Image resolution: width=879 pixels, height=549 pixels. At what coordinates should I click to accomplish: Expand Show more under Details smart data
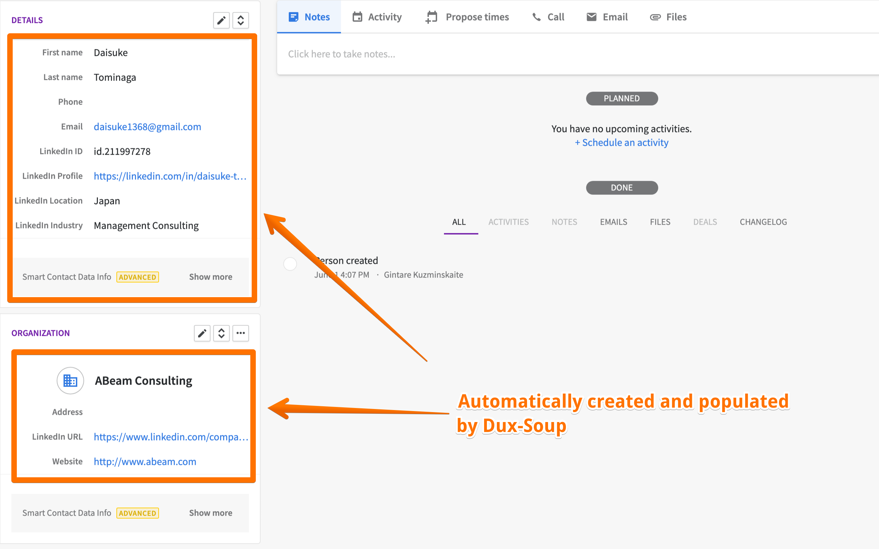point(210,277)
